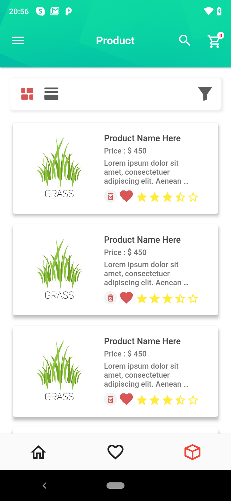Open the first product's name title
The height and width of the screenshot is (501, 231).
[142, 138]
